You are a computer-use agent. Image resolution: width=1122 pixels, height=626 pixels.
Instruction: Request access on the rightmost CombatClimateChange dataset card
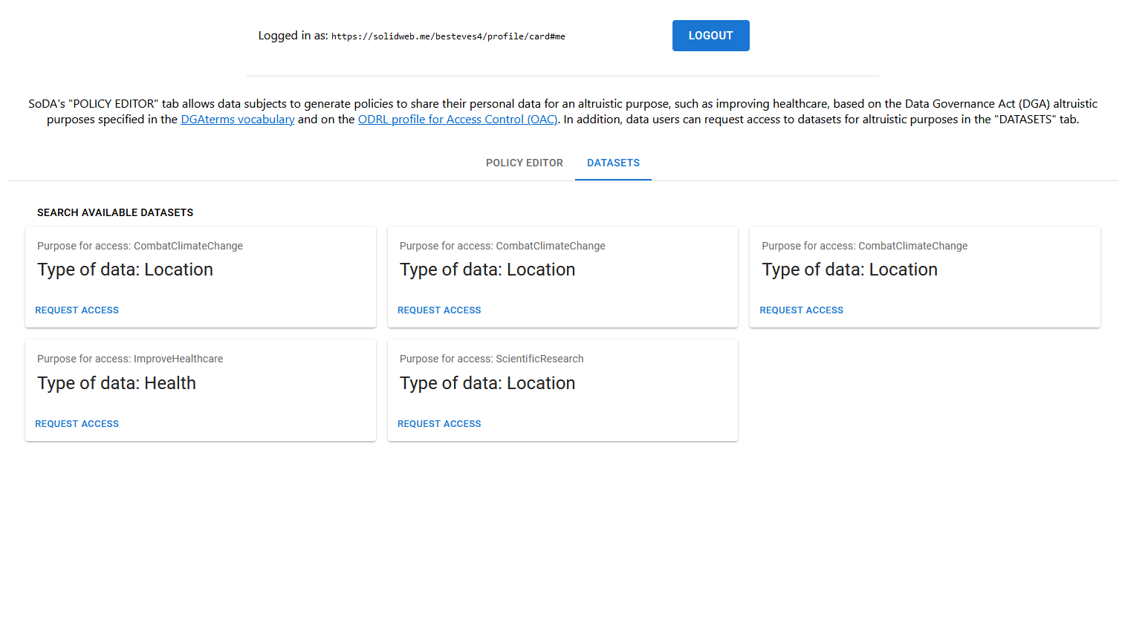coord(801,310)
